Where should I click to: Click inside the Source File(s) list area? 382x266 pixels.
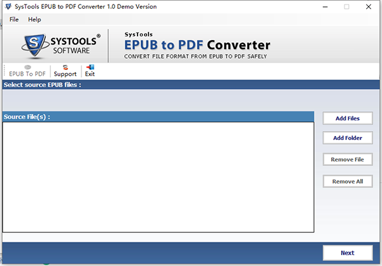(158, 177)
